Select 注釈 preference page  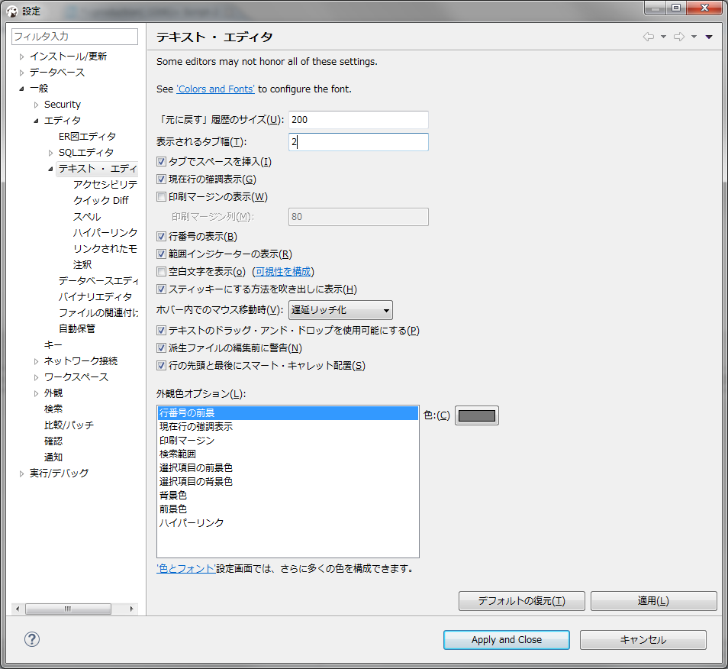tap(82, 265)
